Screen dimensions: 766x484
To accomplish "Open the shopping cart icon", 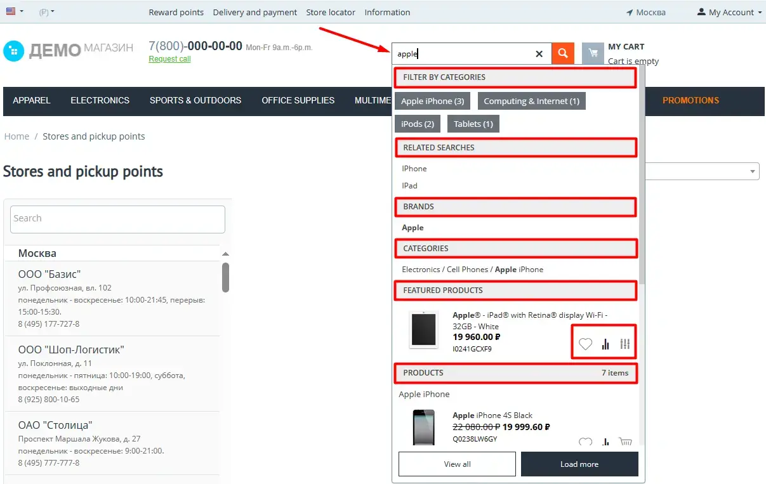I will [593, 54].
